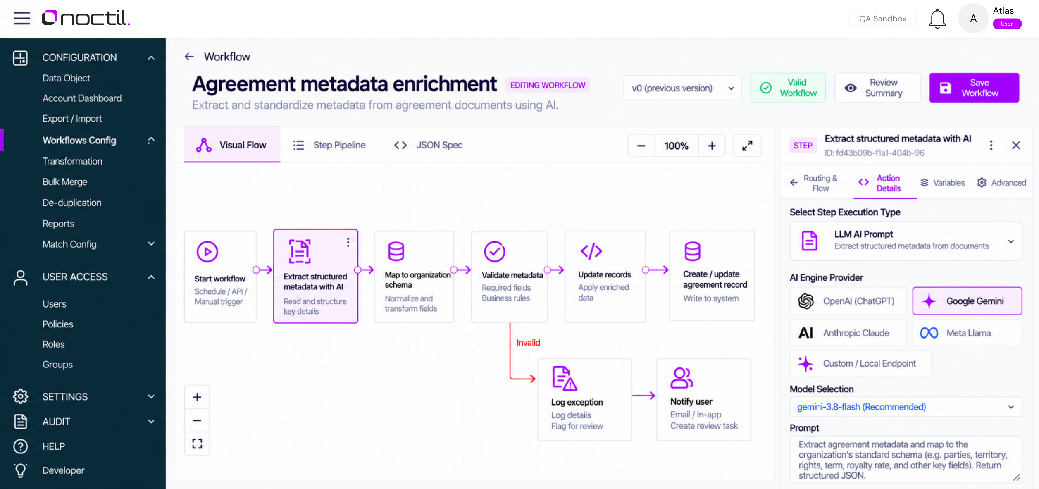Open the Routing & Flow tab
The image size is (1039, 489).
click(815, 183)
